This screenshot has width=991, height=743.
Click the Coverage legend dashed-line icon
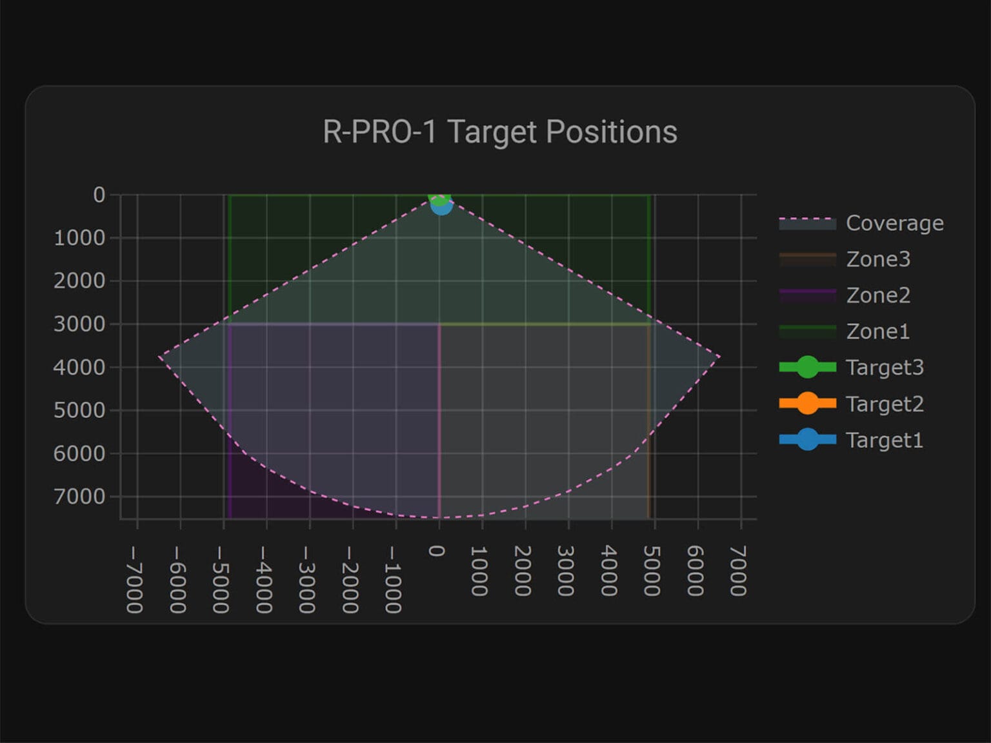[x=806, y=223]
